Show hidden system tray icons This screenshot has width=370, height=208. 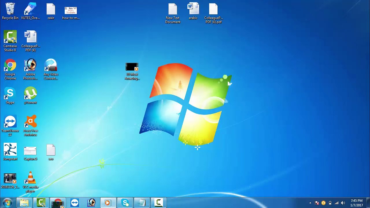pyautogui.click(x=310, y=203)
